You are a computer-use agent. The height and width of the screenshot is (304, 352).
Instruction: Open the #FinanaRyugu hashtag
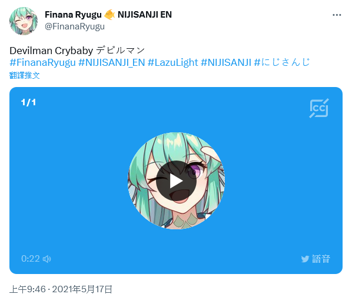pos(42,62)
